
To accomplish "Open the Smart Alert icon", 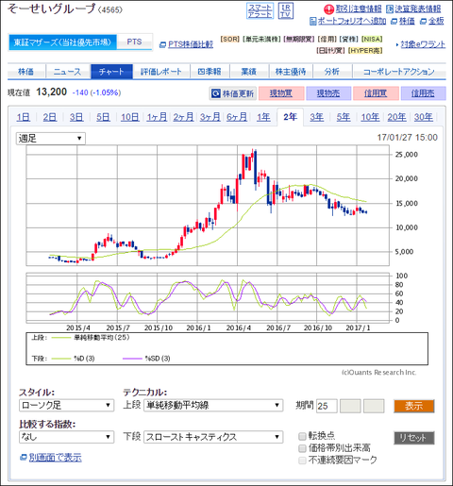I will (260, 11).
